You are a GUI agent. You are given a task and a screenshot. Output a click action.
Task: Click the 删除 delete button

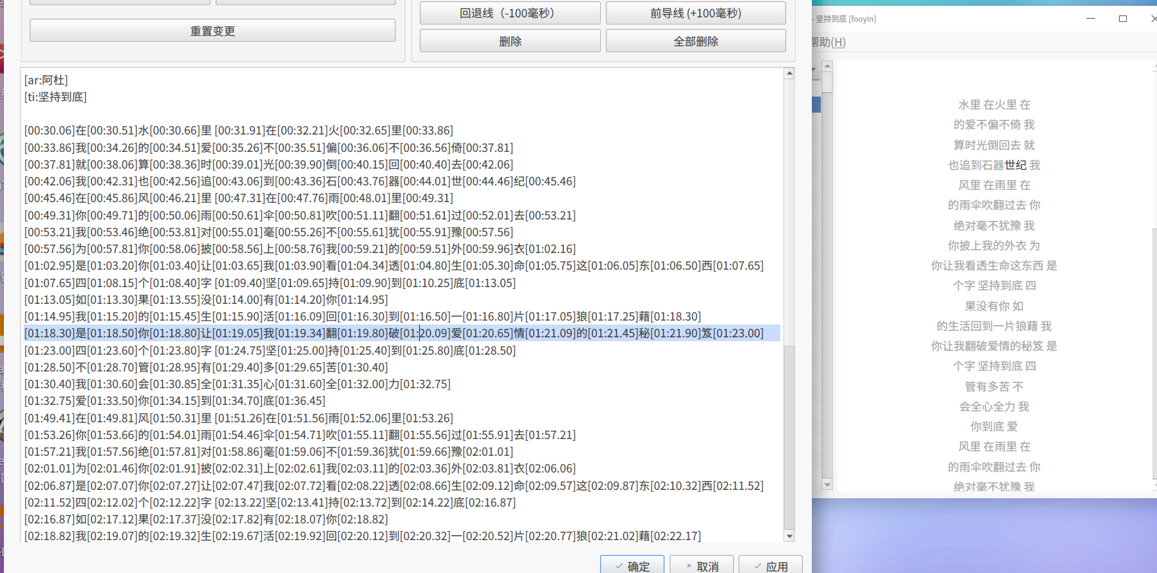tap(510, 41)
